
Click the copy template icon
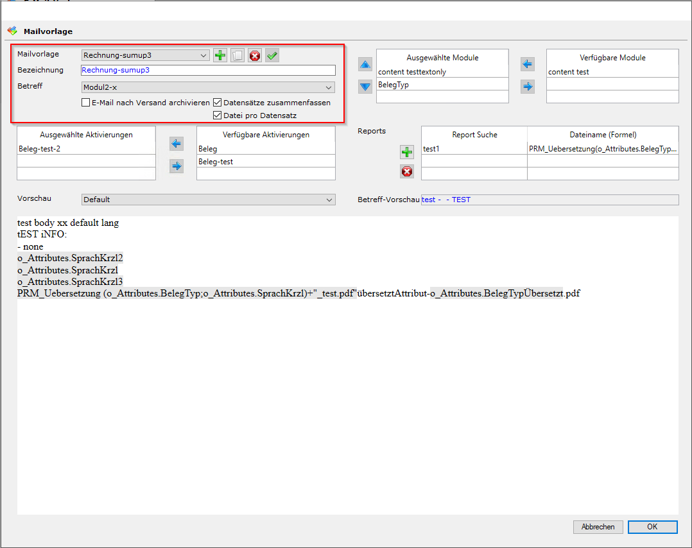pos(238,56)
